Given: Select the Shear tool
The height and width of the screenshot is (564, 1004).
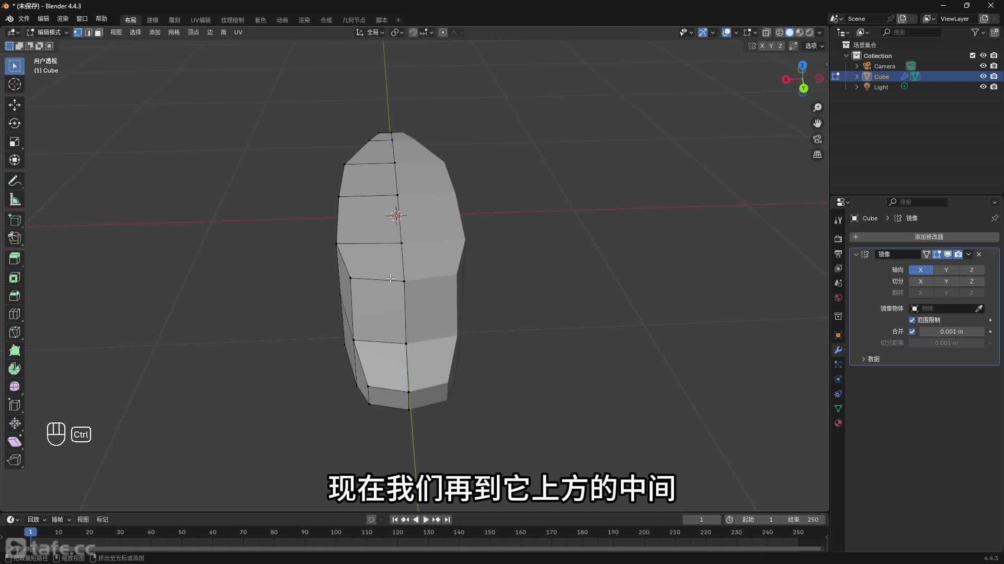Looking at the screenshot, I should click(15, 442).
